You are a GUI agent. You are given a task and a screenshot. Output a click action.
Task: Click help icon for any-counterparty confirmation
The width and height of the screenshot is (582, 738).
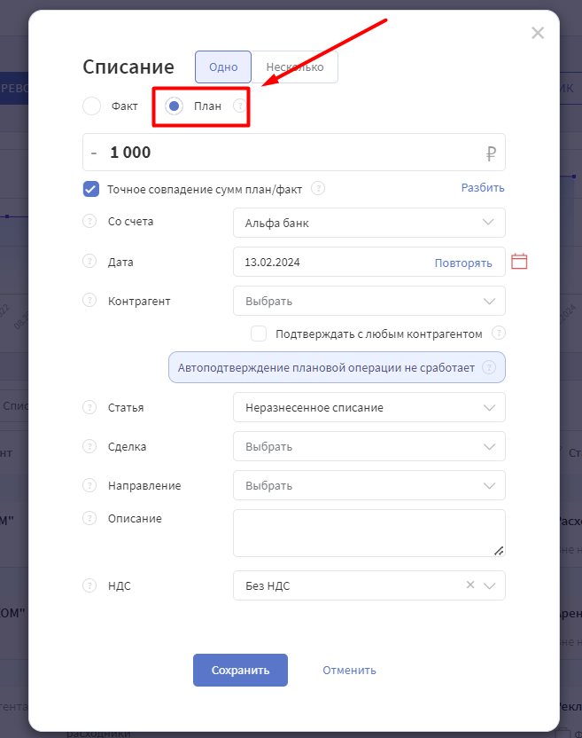click(x=499, y=334)
